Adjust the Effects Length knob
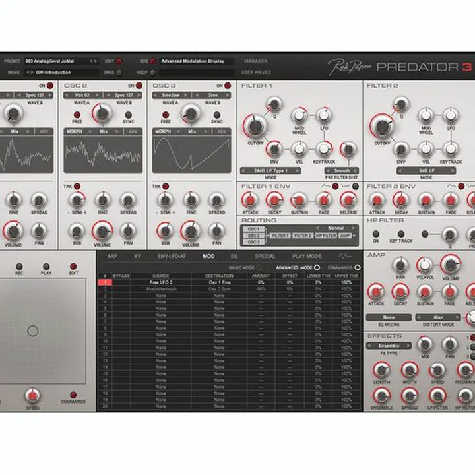The width and height of the screenshot is (475, 475). (x=381, y=370)
